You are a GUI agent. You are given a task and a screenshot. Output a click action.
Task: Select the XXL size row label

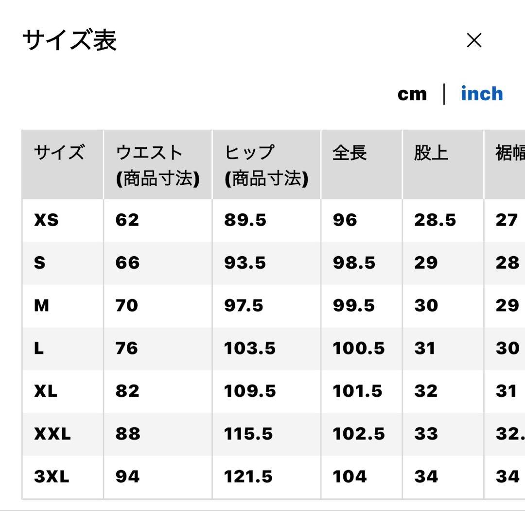click(52, 434)
